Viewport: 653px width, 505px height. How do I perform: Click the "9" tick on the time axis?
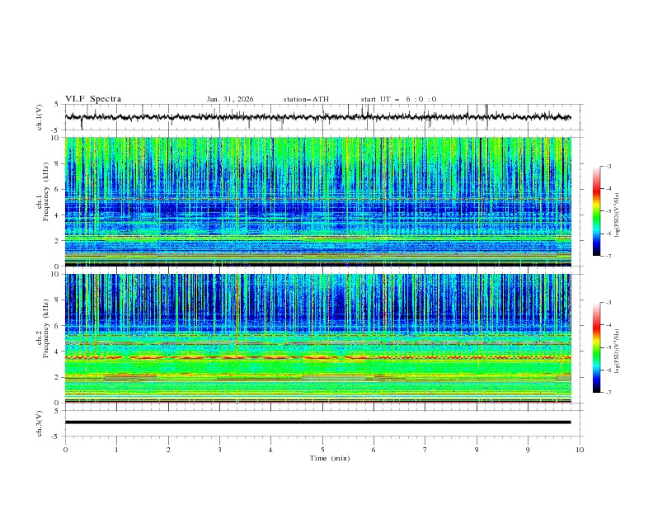pos(528,450)
